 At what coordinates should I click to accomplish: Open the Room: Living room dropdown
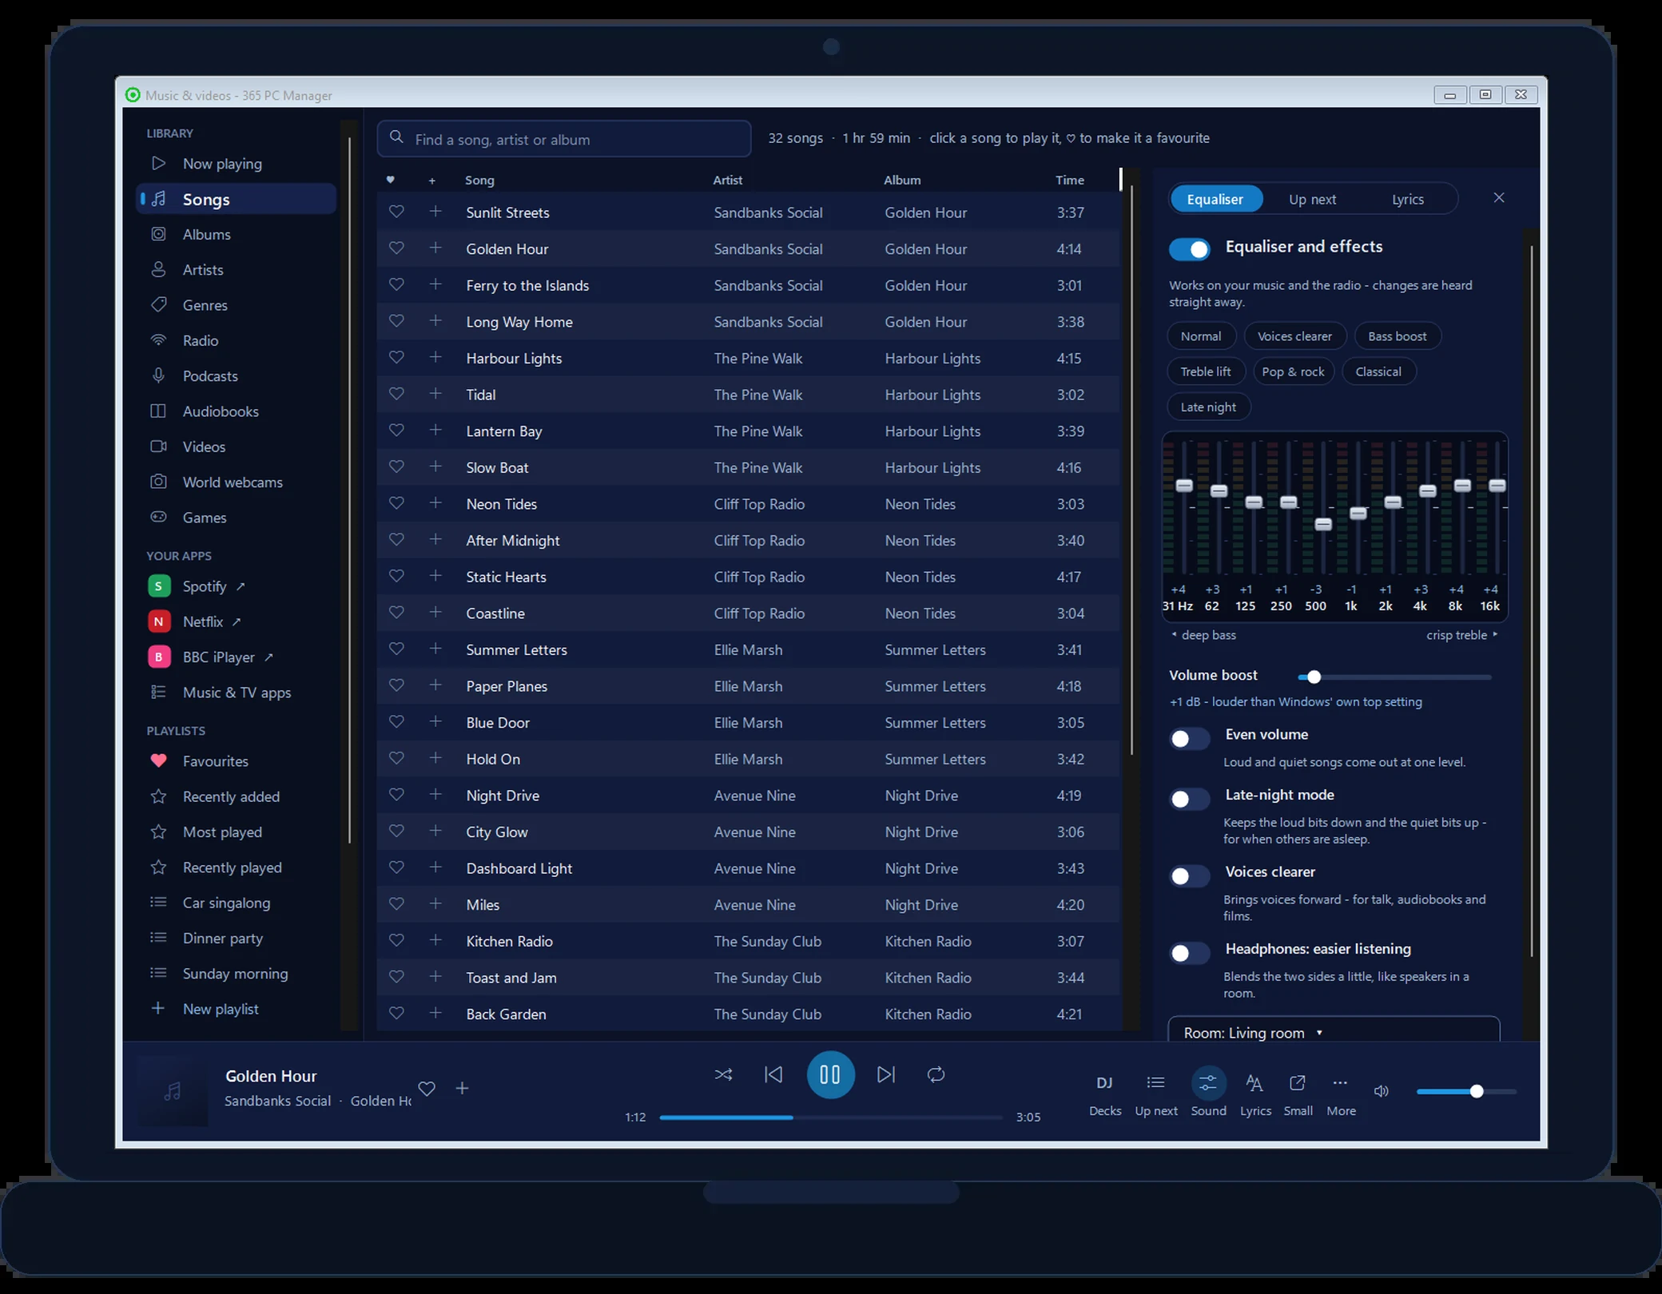coord(1334,1030)
